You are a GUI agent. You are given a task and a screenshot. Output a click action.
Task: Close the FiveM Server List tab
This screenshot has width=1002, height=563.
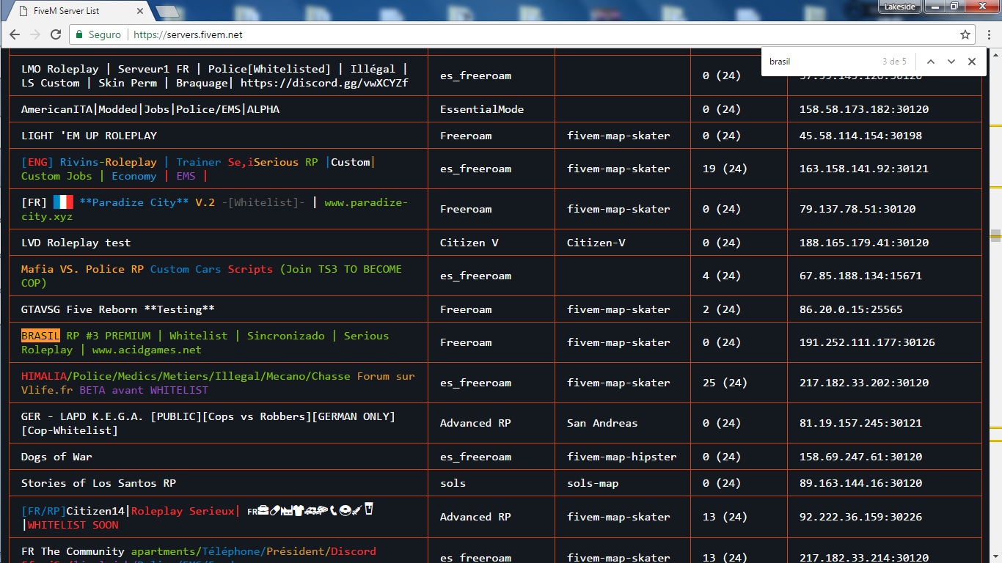tap(139, 11)
